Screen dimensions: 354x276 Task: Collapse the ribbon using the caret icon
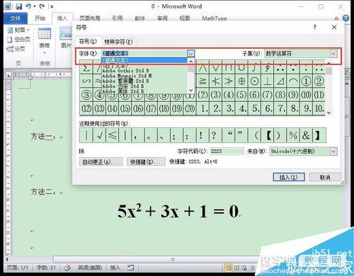(336, 18)
